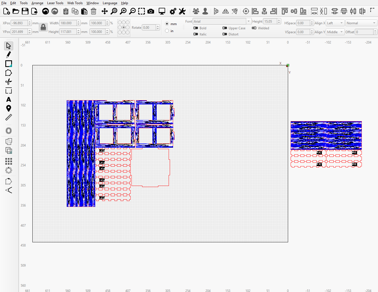Select the Draw Lines pencil tool
The image size is (378, 292).
pyautogui.click(x=9, y=55)
